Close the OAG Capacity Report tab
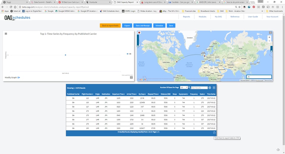 pos(137,2)
